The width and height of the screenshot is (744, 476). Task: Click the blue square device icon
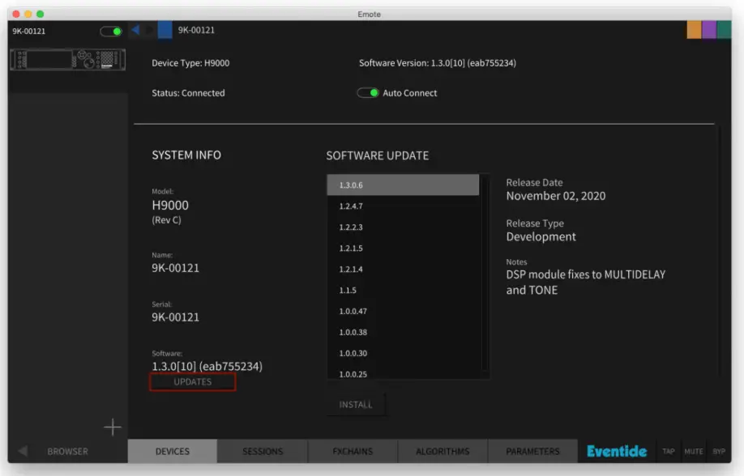(165, 31)
